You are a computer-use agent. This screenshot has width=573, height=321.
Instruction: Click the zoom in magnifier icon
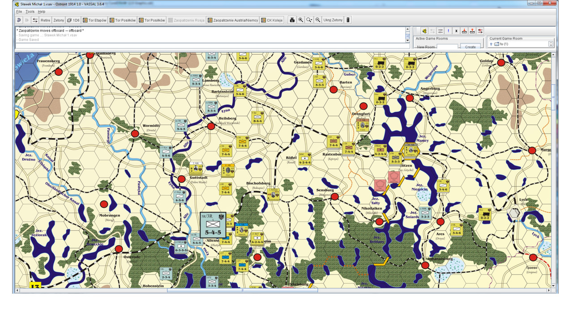click(301, 20)
